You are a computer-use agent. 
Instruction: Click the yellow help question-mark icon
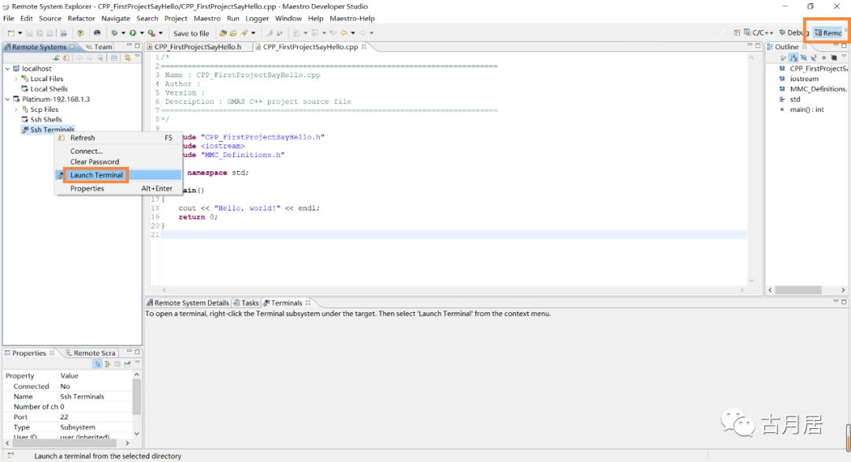[80, 33]
